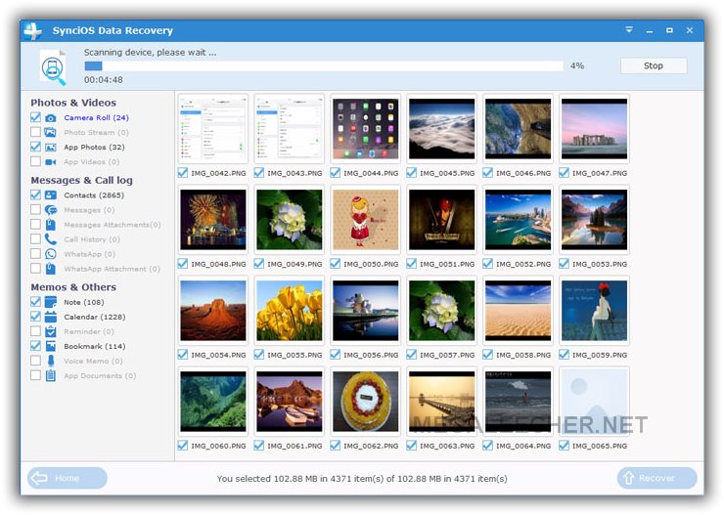Click the scanning device magnifier icon
Viewport: 724px width, 515px height.
(x=53, y=67)
